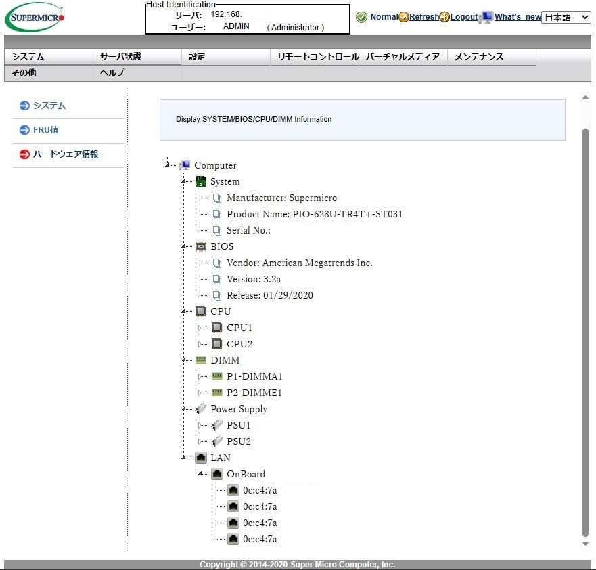Click the CPU1 processor icon
The width and height of the screenshot is (596, 570).
216,328
